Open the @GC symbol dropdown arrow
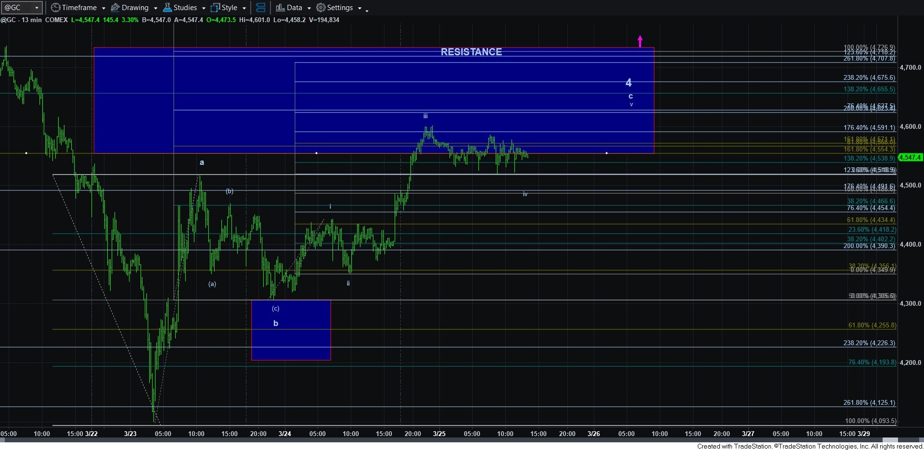The image size is (924, 450). pos(37,8)
